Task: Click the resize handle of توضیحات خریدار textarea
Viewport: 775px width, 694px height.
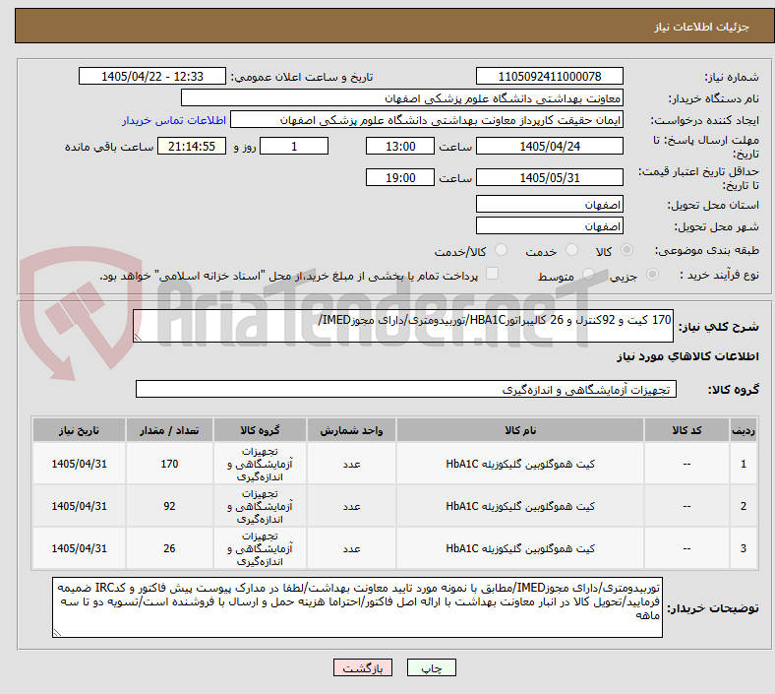Action: (57, 633)
